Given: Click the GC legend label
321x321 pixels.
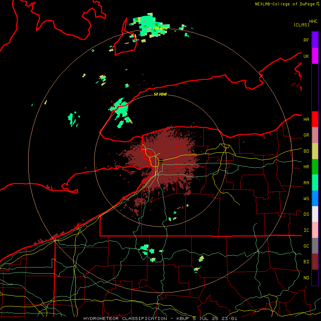Looking at the screenshot, I should 306,246.
